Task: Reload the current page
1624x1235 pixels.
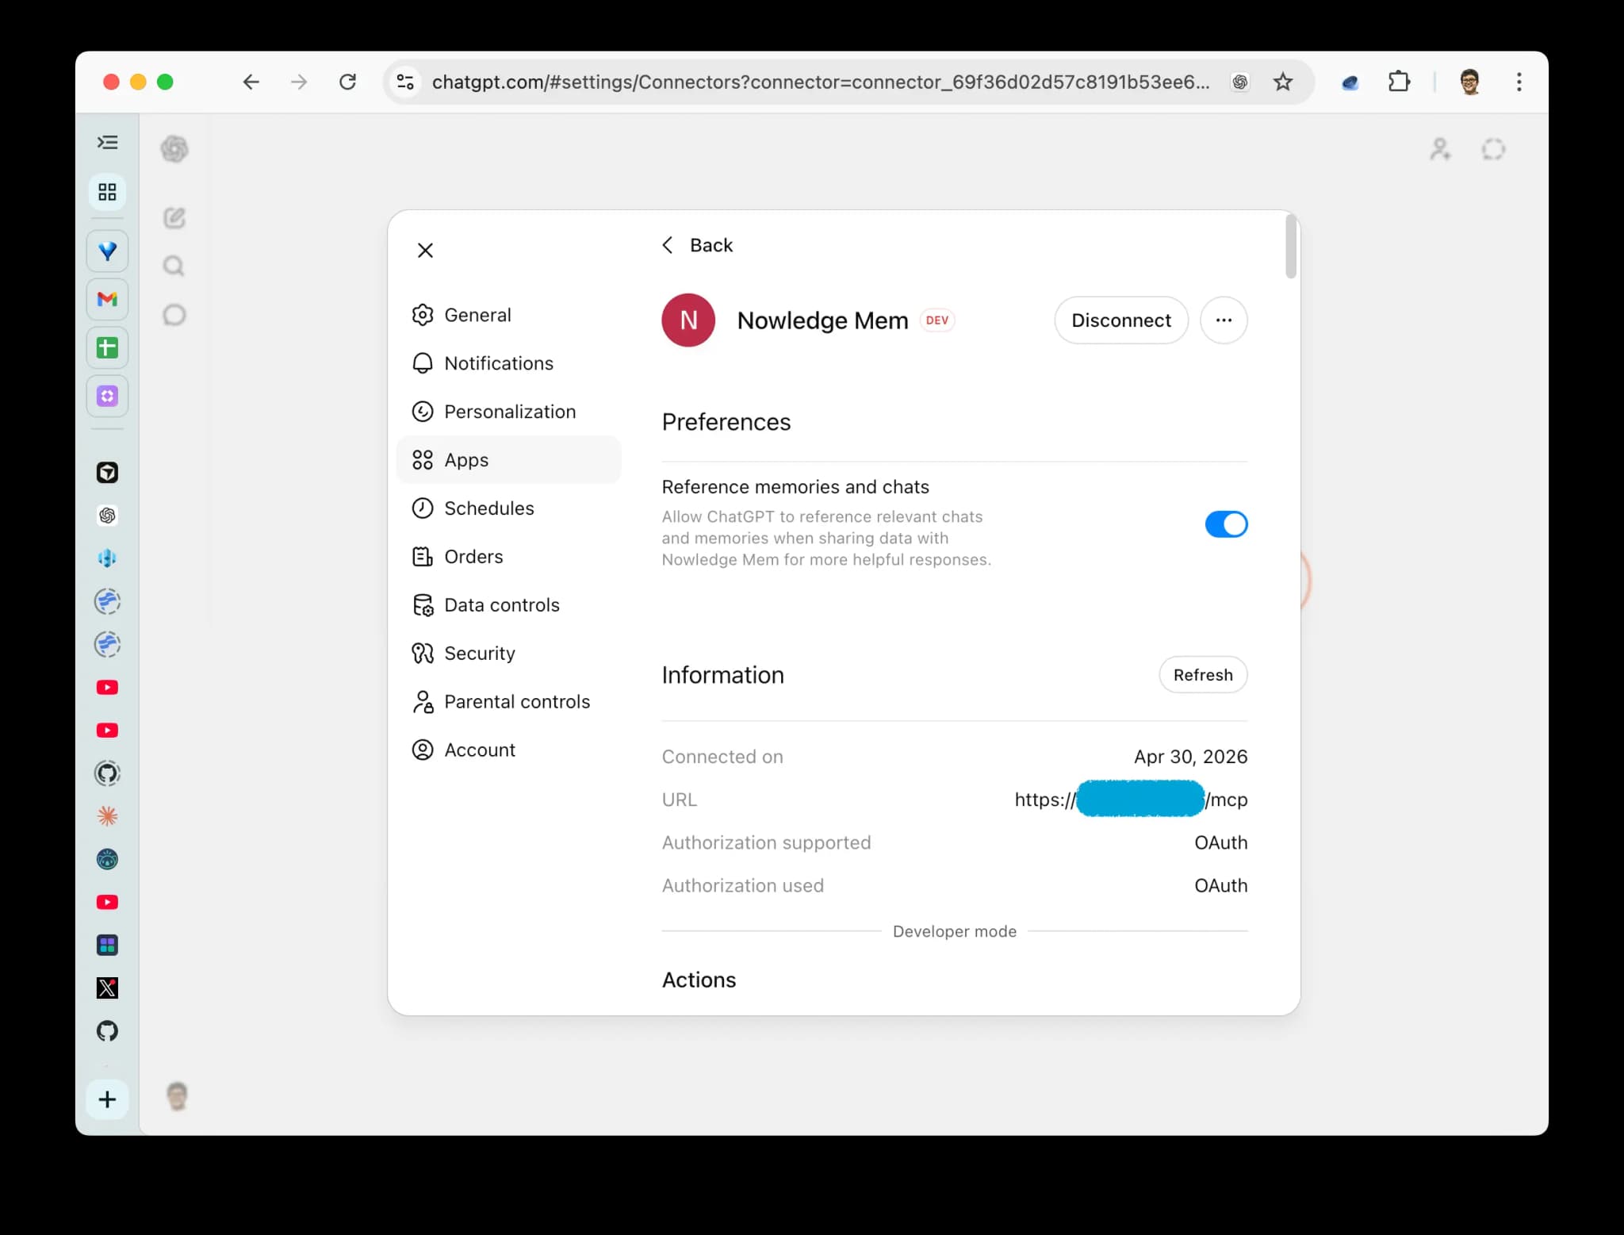Action: tap(347, 82)
